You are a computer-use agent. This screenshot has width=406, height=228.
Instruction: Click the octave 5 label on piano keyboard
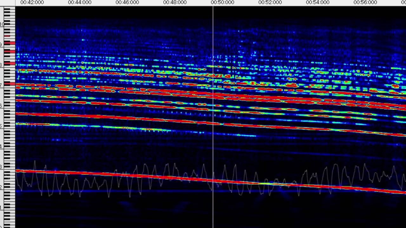pyautogui.click(x=1, y=126)
